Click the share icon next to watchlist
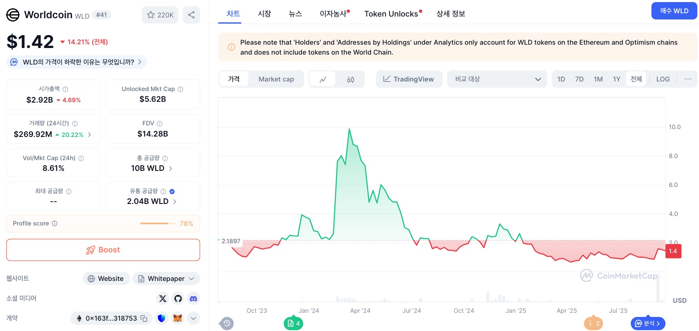This screenshot has height=331, width=699. tap(191, 15)
